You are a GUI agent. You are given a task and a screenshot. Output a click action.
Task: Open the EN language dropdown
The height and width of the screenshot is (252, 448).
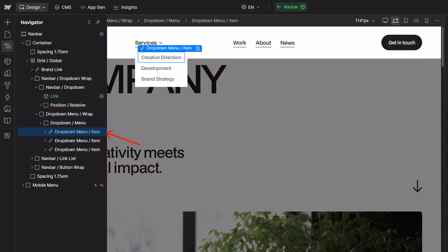[x=251, y=7]
